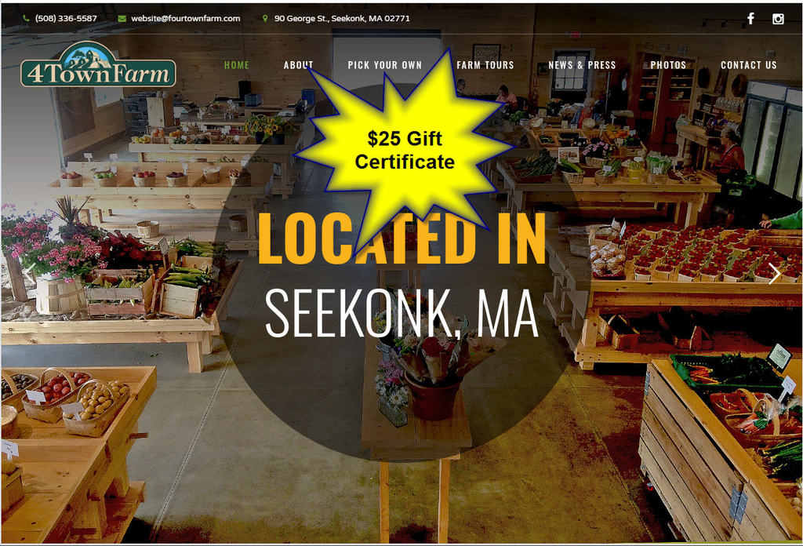The height and width of the screenshot is (546, 803).
Task: Open the Photos menu item
Action: tap(668, 65)
